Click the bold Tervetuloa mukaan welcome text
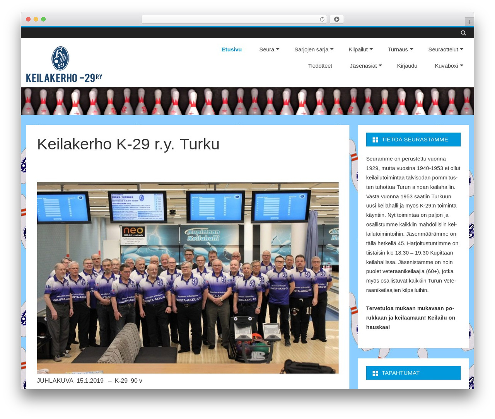 tap(411, 318)
